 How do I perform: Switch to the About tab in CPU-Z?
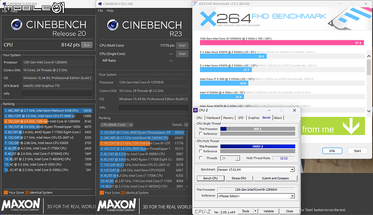point(278,118)
